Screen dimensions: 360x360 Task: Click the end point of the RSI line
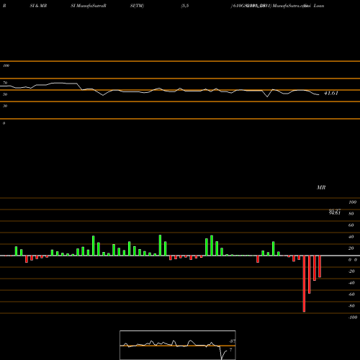319,95
